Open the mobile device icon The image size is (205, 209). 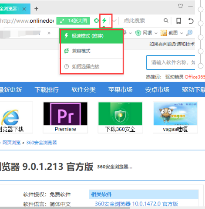pyautogui.click(x=178, y=21)
